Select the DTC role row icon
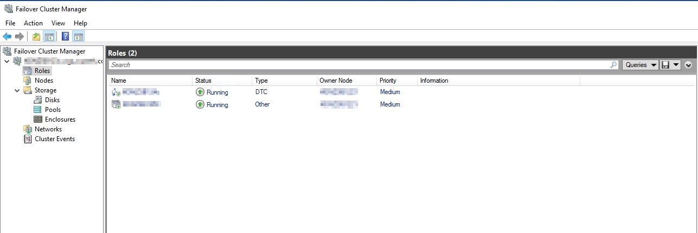 click(116, 92)
